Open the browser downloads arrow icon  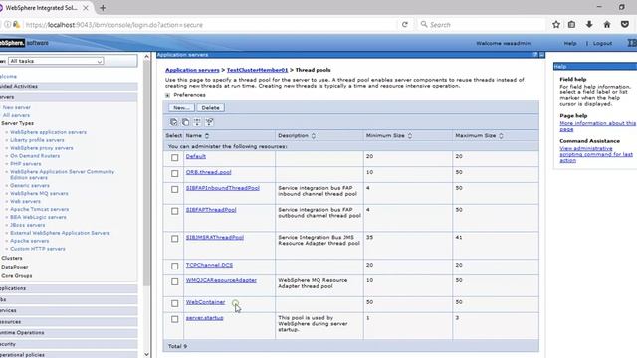coord(589,24)
